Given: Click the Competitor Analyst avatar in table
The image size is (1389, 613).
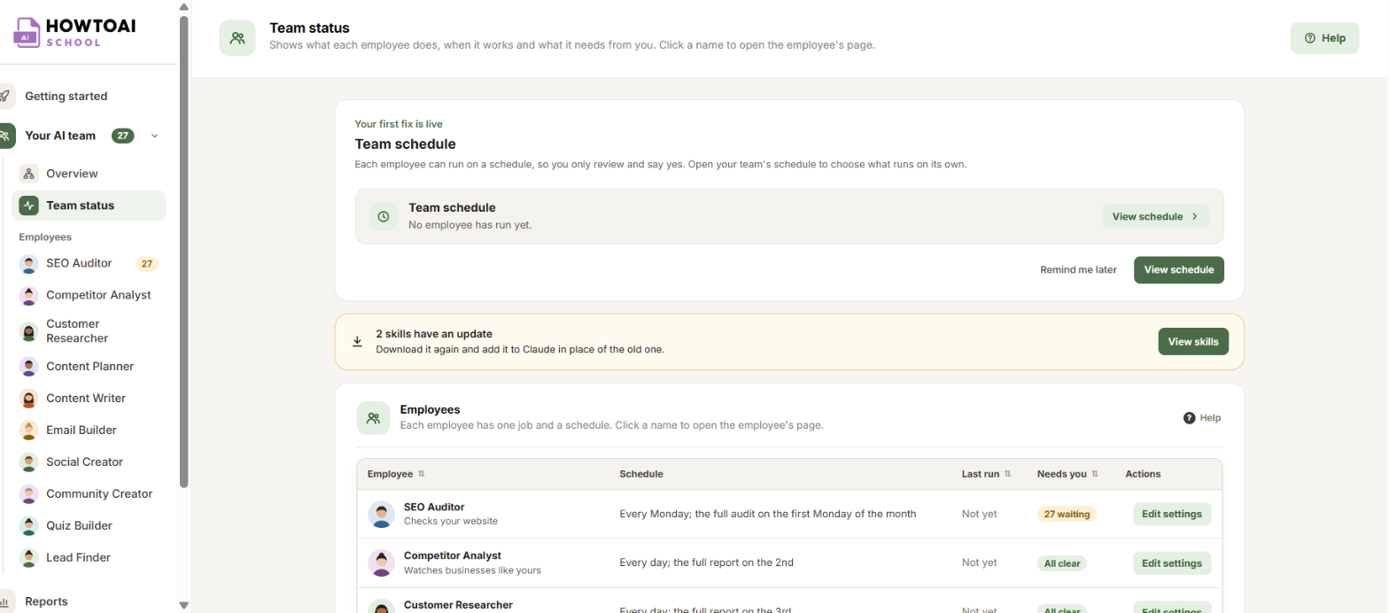Looking at the screenshot, I should (382, 563).
